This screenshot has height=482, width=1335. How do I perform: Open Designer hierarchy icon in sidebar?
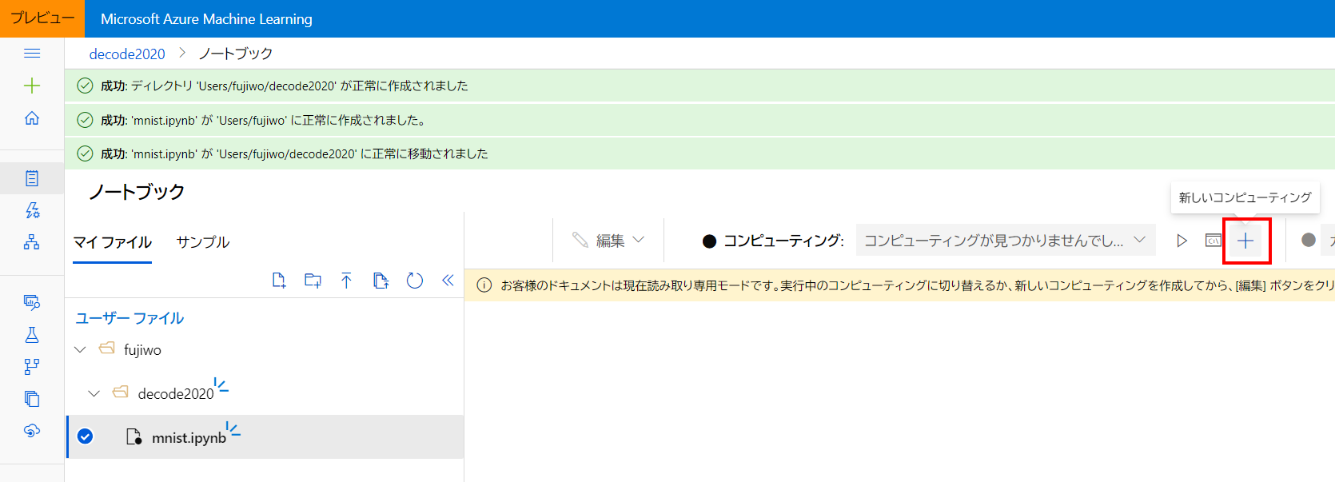tap(32, 242)
